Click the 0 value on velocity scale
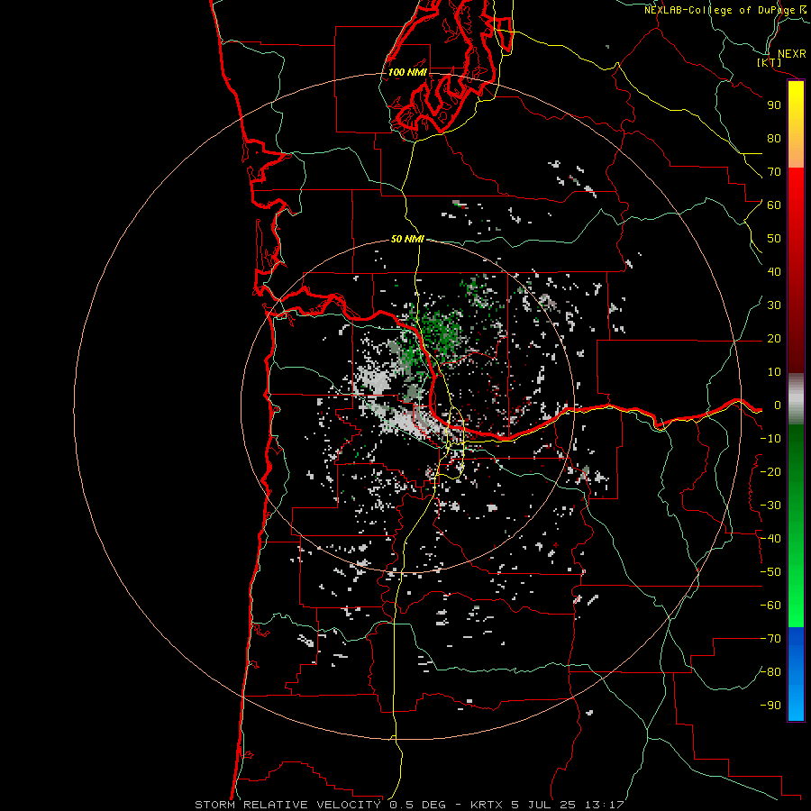 tap(778, 405)
